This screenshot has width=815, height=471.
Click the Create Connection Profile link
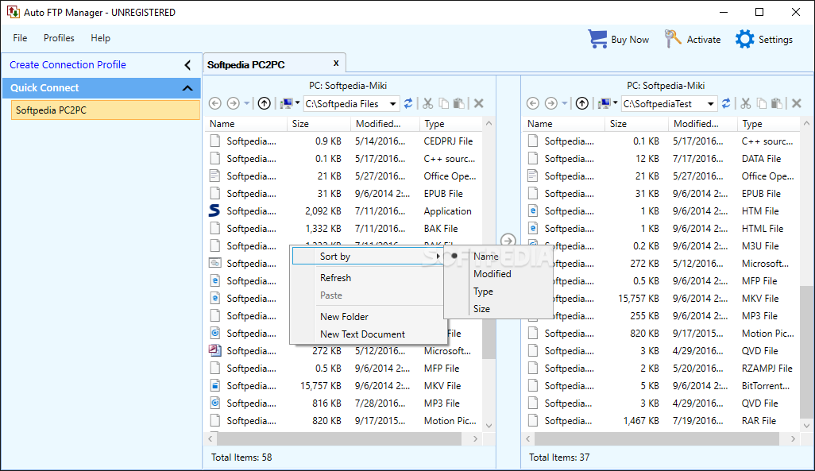68,65
